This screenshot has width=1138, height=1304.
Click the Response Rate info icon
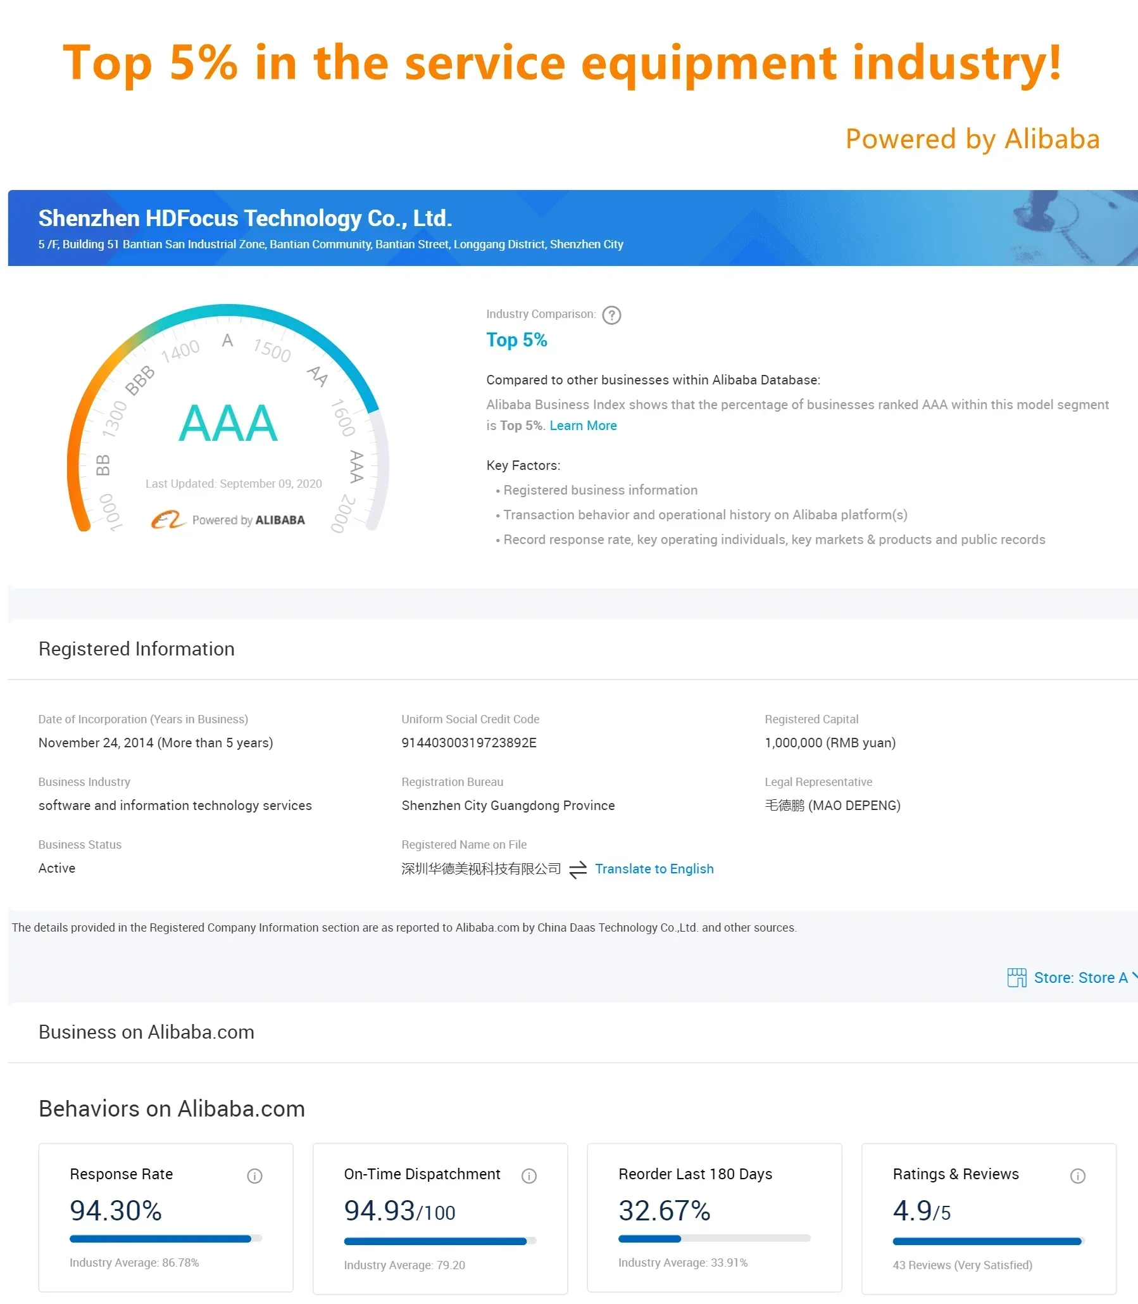point(254,1175)
